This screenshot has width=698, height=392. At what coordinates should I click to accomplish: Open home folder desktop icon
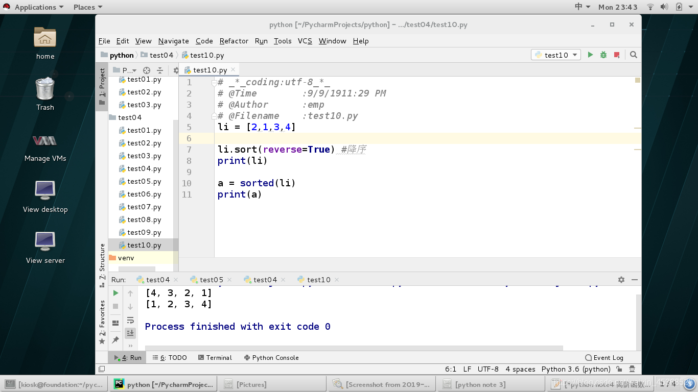(x=45, y=43)
